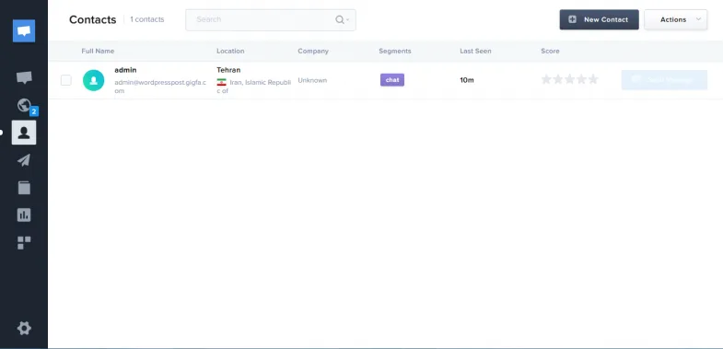Click the Unknown company cell

(312, 80)
